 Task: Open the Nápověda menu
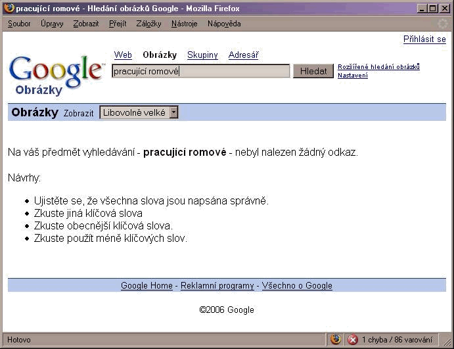(x=224, y=24)
